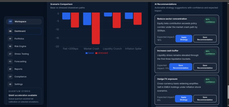229x107 pixels.
Task: Go to Portfolios in the sidebar
Action: 24,39
